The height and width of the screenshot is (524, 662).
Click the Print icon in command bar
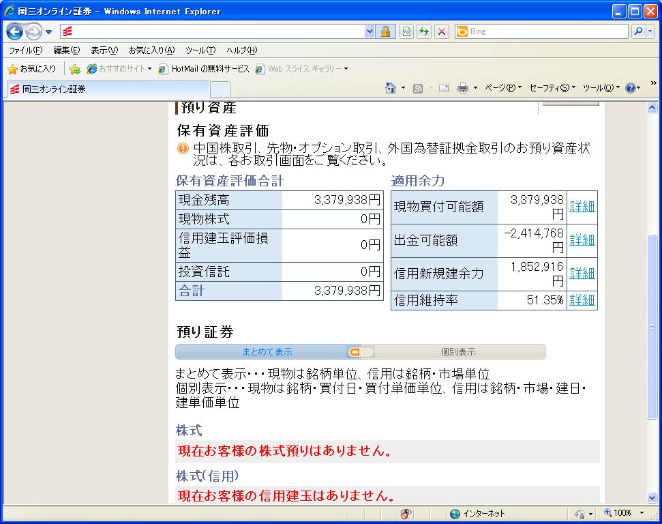(463, 88)
